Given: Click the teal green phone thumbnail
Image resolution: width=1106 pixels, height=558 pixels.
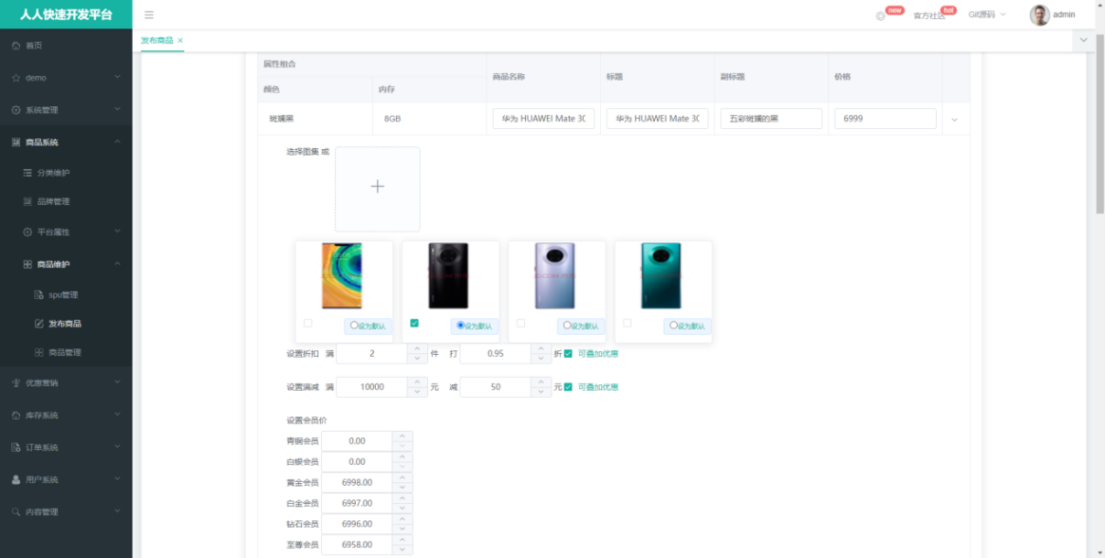Looking at the screenshot, I should [661, 276].
